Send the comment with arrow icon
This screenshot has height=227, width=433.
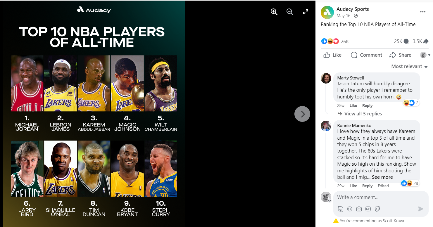click(x=421, y=209)
